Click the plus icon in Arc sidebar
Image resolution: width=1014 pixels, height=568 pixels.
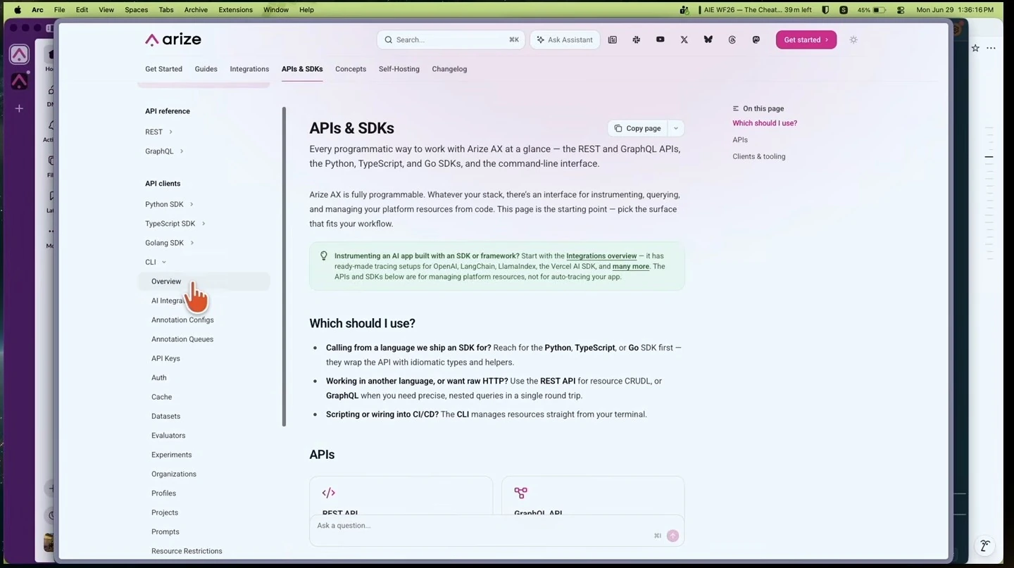(x=19, y=108)
